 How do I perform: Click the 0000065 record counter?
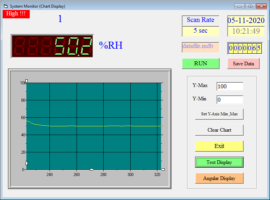click(245, 48)
